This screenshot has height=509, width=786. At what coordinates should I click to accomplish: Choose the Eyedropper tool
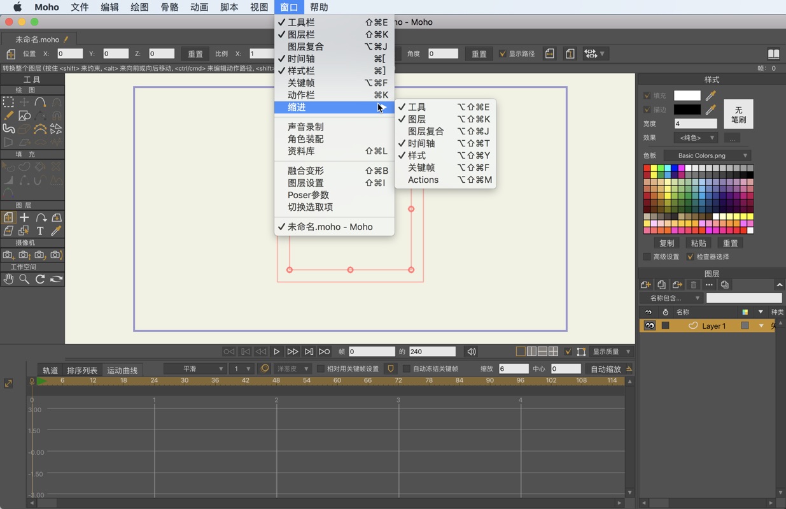click(55, 231)
